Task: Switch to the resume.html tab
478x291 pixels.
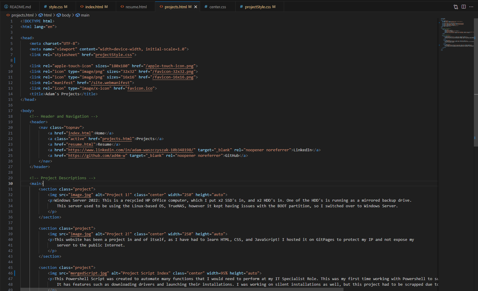Action: (136, 7)
